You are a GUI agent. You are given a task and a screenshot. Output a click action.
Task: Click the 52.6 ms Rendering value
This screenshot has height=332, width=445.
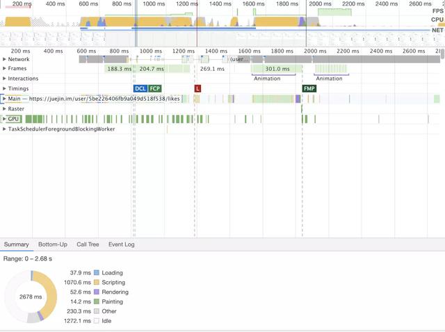click(x=81, y=292)
